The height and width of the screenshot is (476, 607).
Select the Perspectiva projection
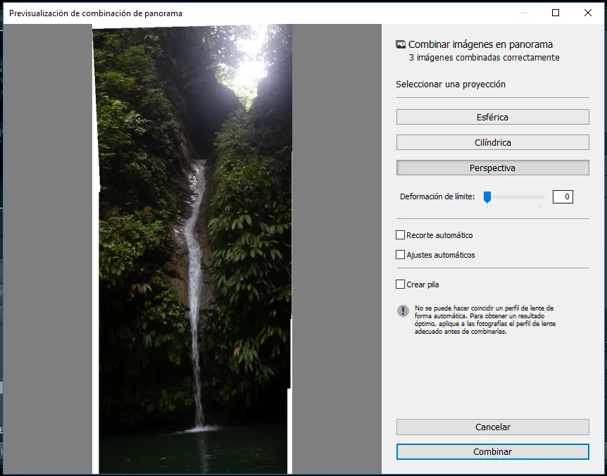492,168
